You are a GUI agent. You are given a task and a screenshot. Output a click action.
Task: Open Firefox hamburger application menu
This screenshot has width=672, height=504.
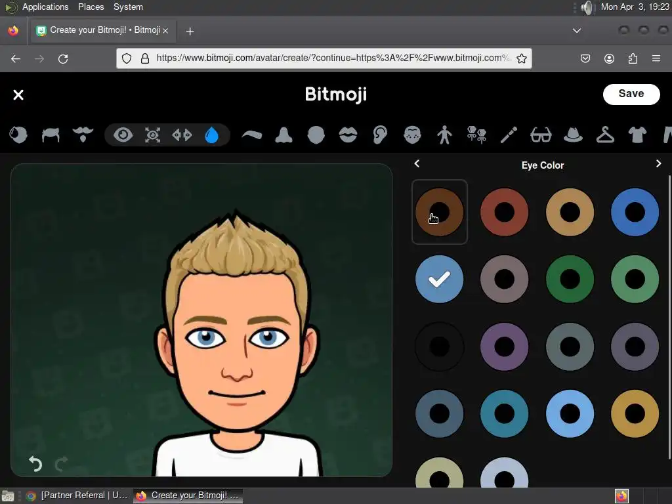656,58
